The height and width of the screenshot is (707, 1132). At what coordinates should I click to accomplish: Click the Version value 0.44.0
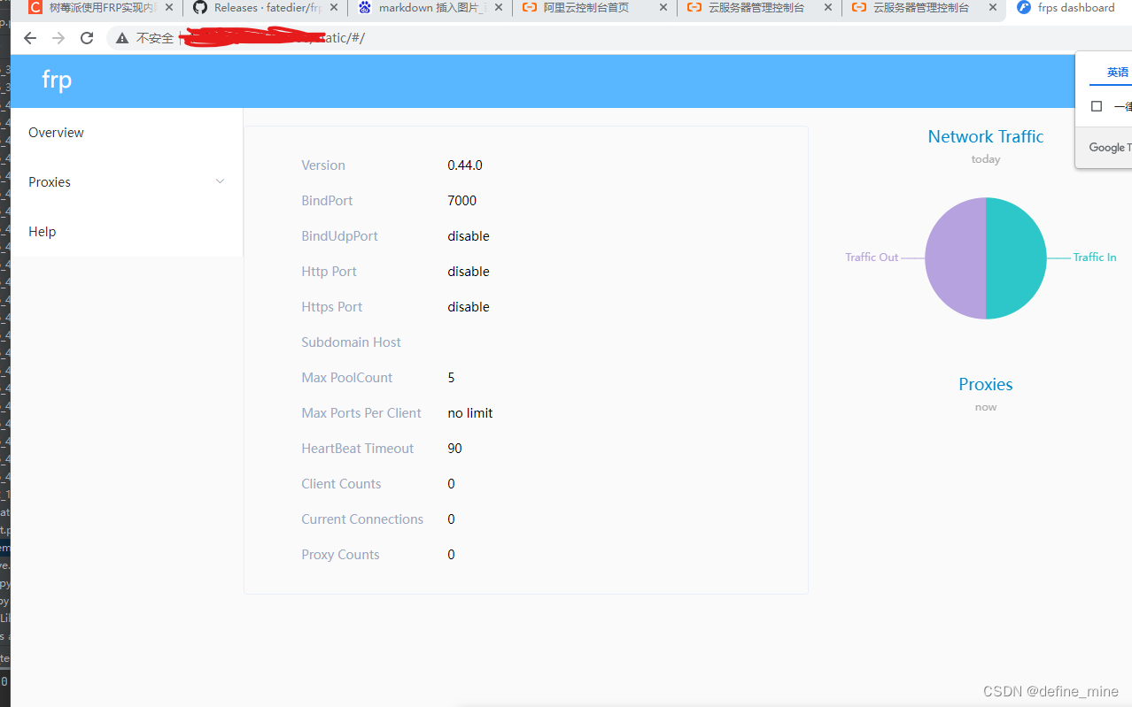coord(465,165)
